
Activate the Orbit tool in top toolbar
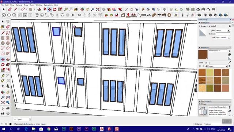(x=82, y=10)
